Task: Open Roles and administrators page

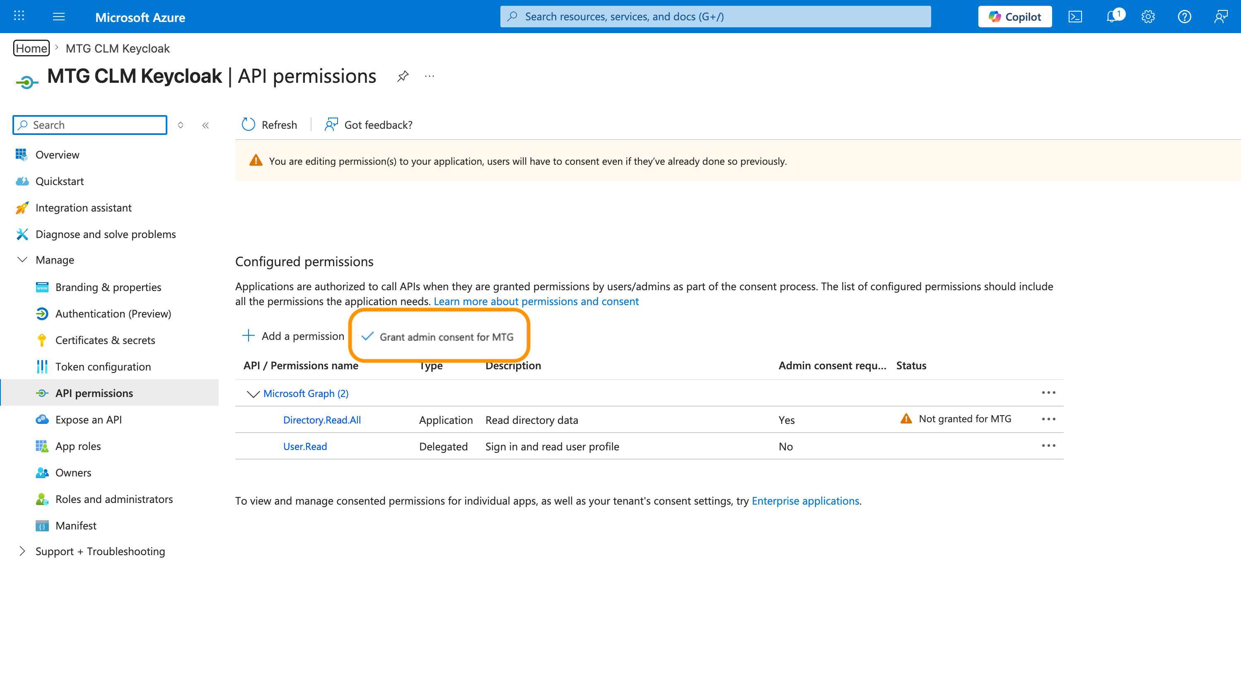Action: click(114, 499)
